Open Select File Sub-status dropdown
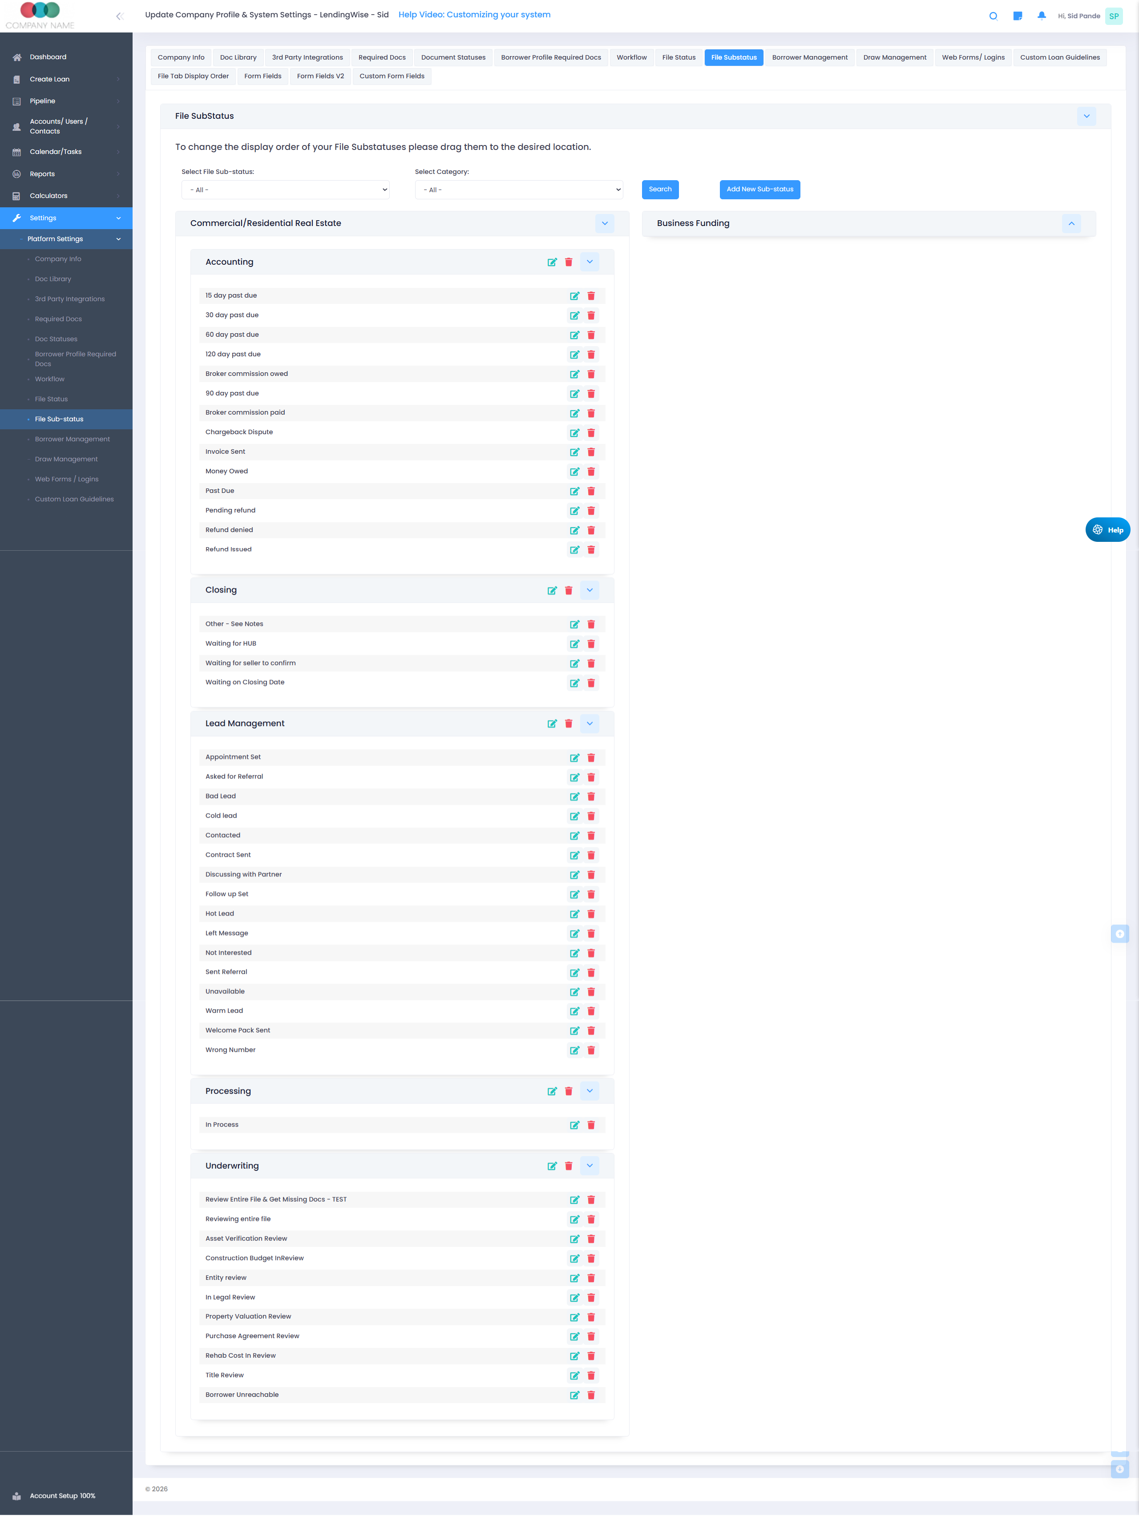 pyautogui.click(x=285, y=190)
